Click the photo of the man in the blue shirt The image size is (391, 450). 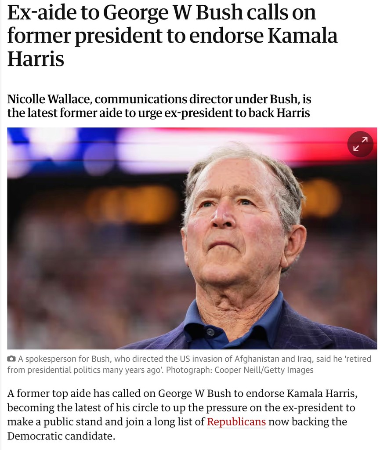point(237,246)
